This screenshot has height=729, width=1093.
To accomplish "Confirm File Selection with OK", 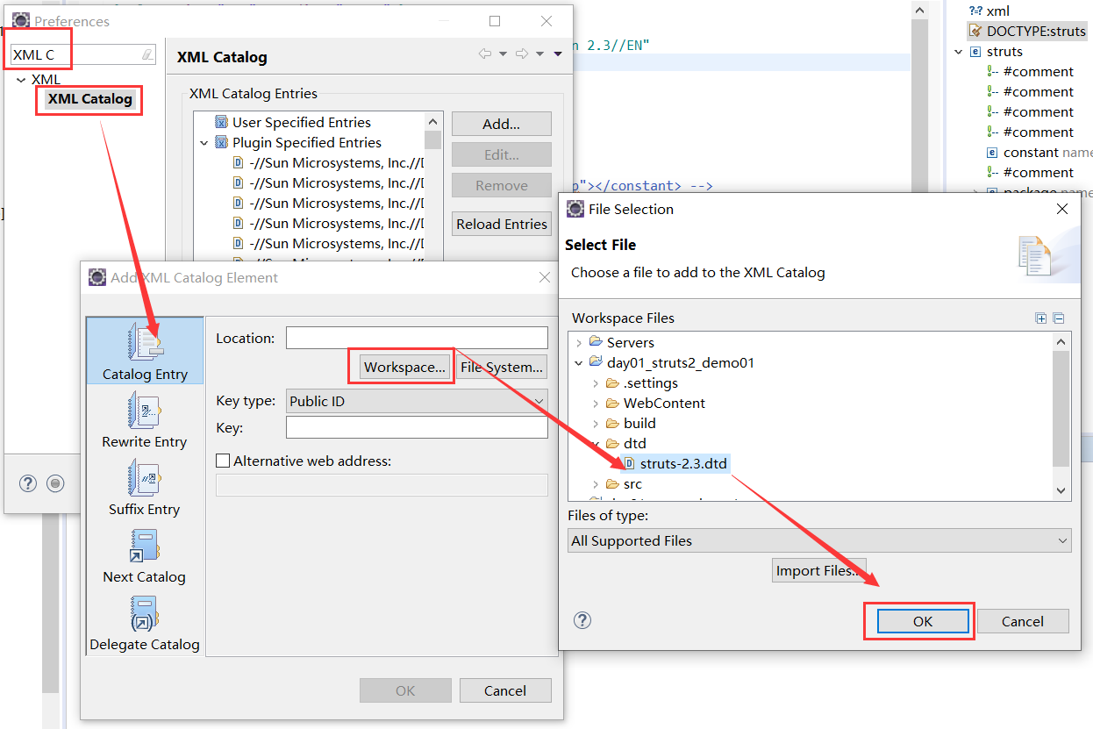I will point(923,621).
